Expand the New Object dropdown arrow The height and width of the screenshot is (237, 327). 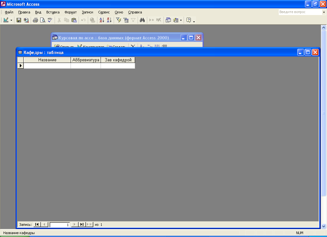click(181, 20)
